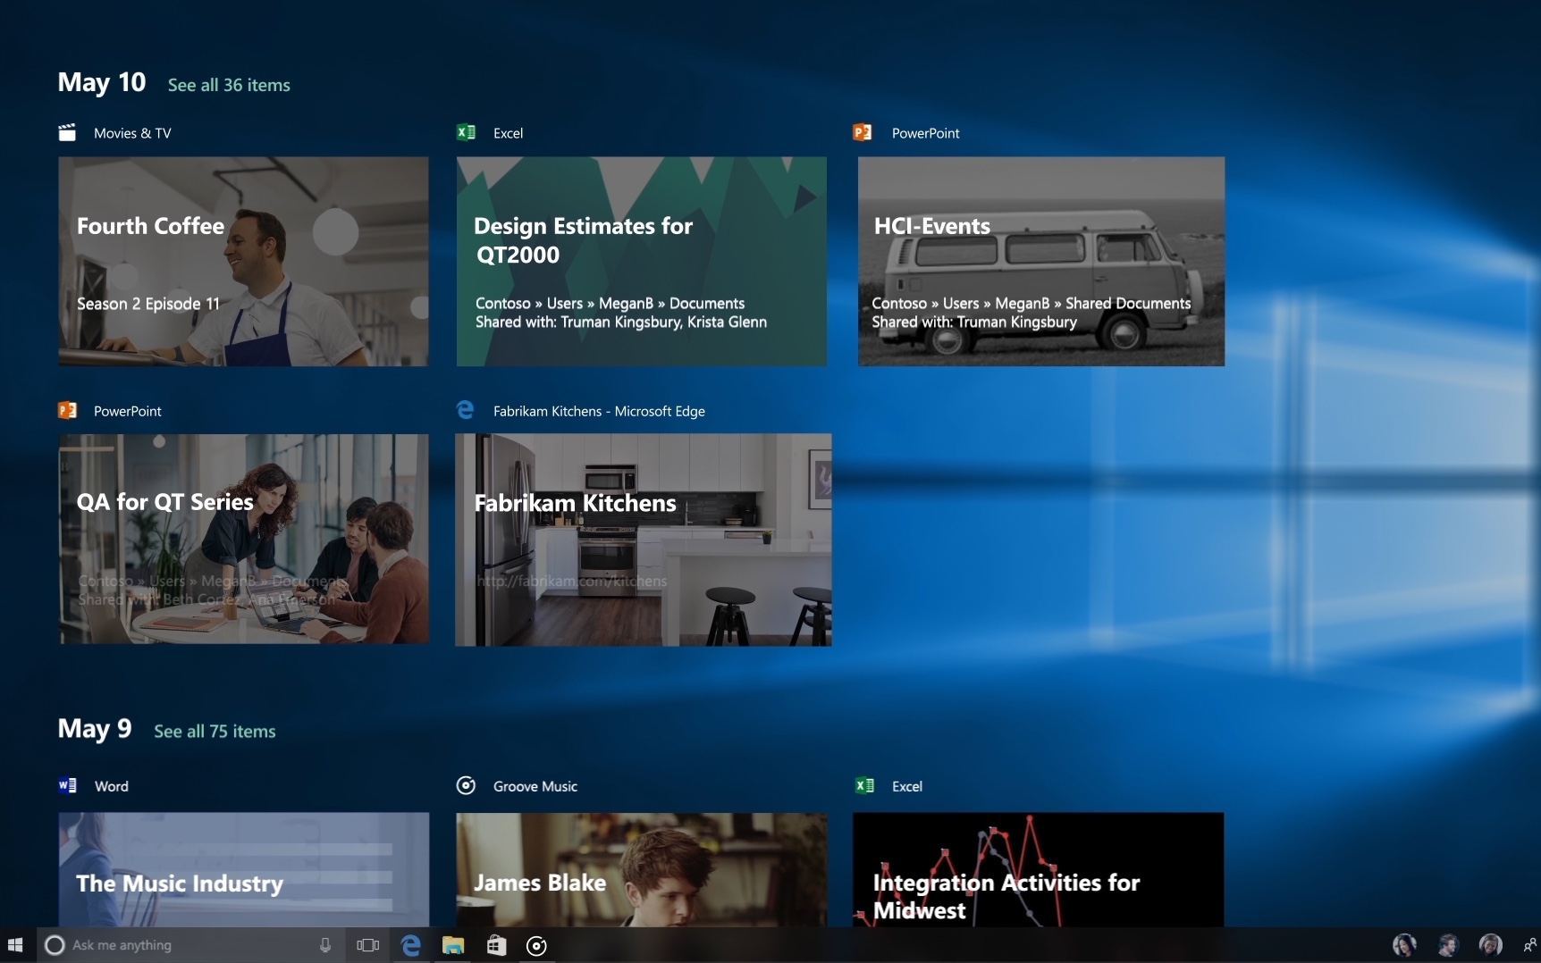Screen dimensions: 1541x963
Task: Click Excel label above Design Estimates
Action: (508, 133)
